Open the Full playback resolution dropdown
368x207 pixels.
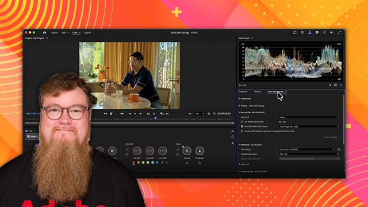200,114
